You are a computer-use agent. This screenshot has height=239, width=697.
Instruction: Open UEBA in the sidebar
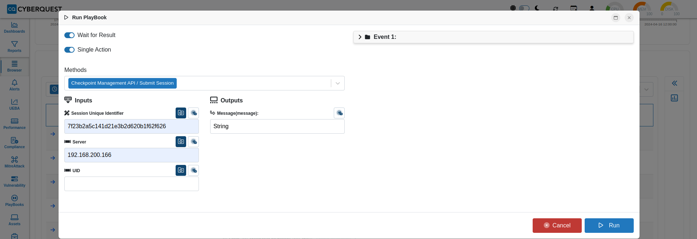click(x=15, y=105)
